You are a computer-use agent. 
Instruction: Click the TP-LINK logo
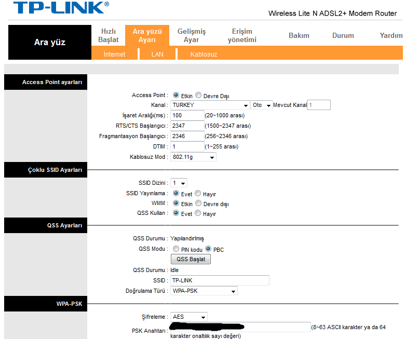[x=61, y=7]
